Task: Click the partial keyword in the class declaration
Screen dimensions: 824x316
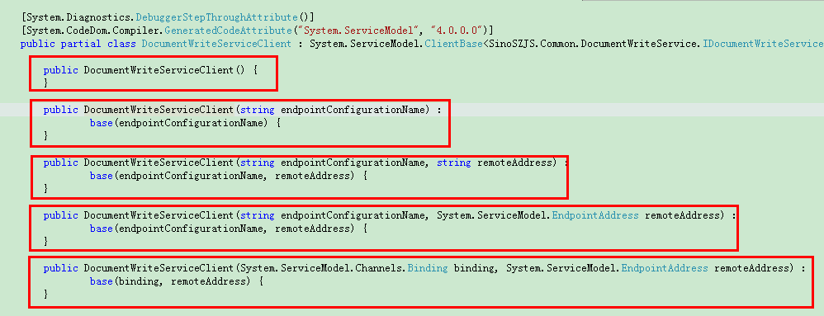Action: coord(82,43)
